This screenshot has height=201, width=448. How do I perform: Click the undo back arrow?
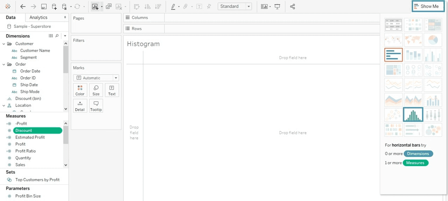(23, 7)
